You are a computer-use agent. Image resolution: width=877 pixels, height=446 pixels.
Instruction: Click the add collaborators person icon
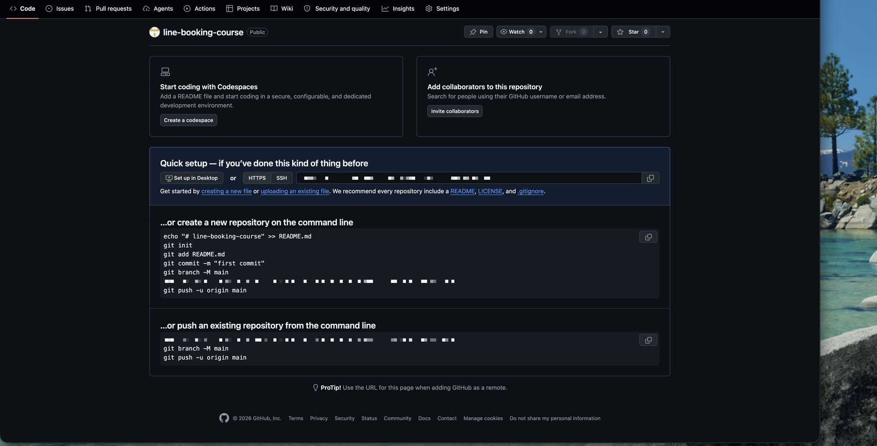click(x=432, y=72)
